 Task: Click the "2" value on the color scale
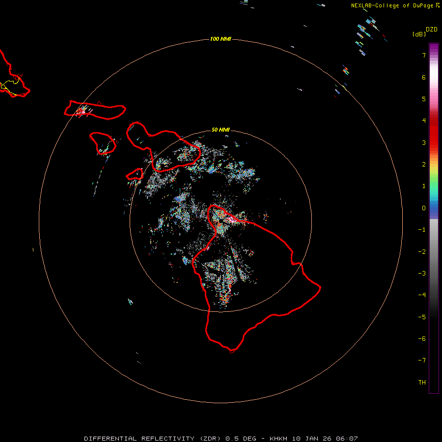coord(424,165)
